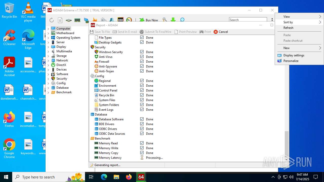Image resolution: width=324 pixels, height=182 pixels.
Task: Click the Print Preview button
Action: pos(186,32)
